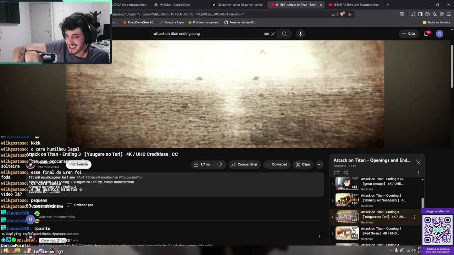Toggle playlist shuffle
The image size is (454, 255).
(x=346, y=172)
